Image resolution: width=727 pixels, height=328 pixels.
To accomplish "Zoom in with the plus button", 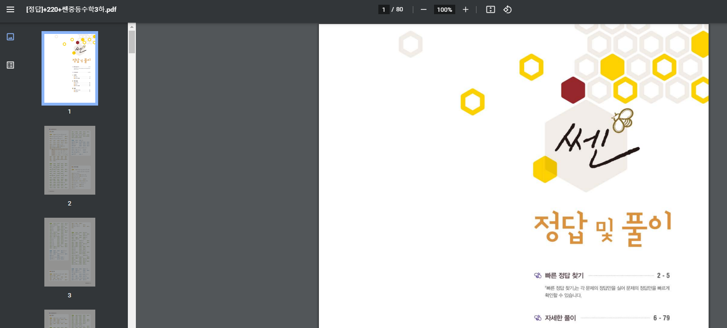I will pos(466,9).
